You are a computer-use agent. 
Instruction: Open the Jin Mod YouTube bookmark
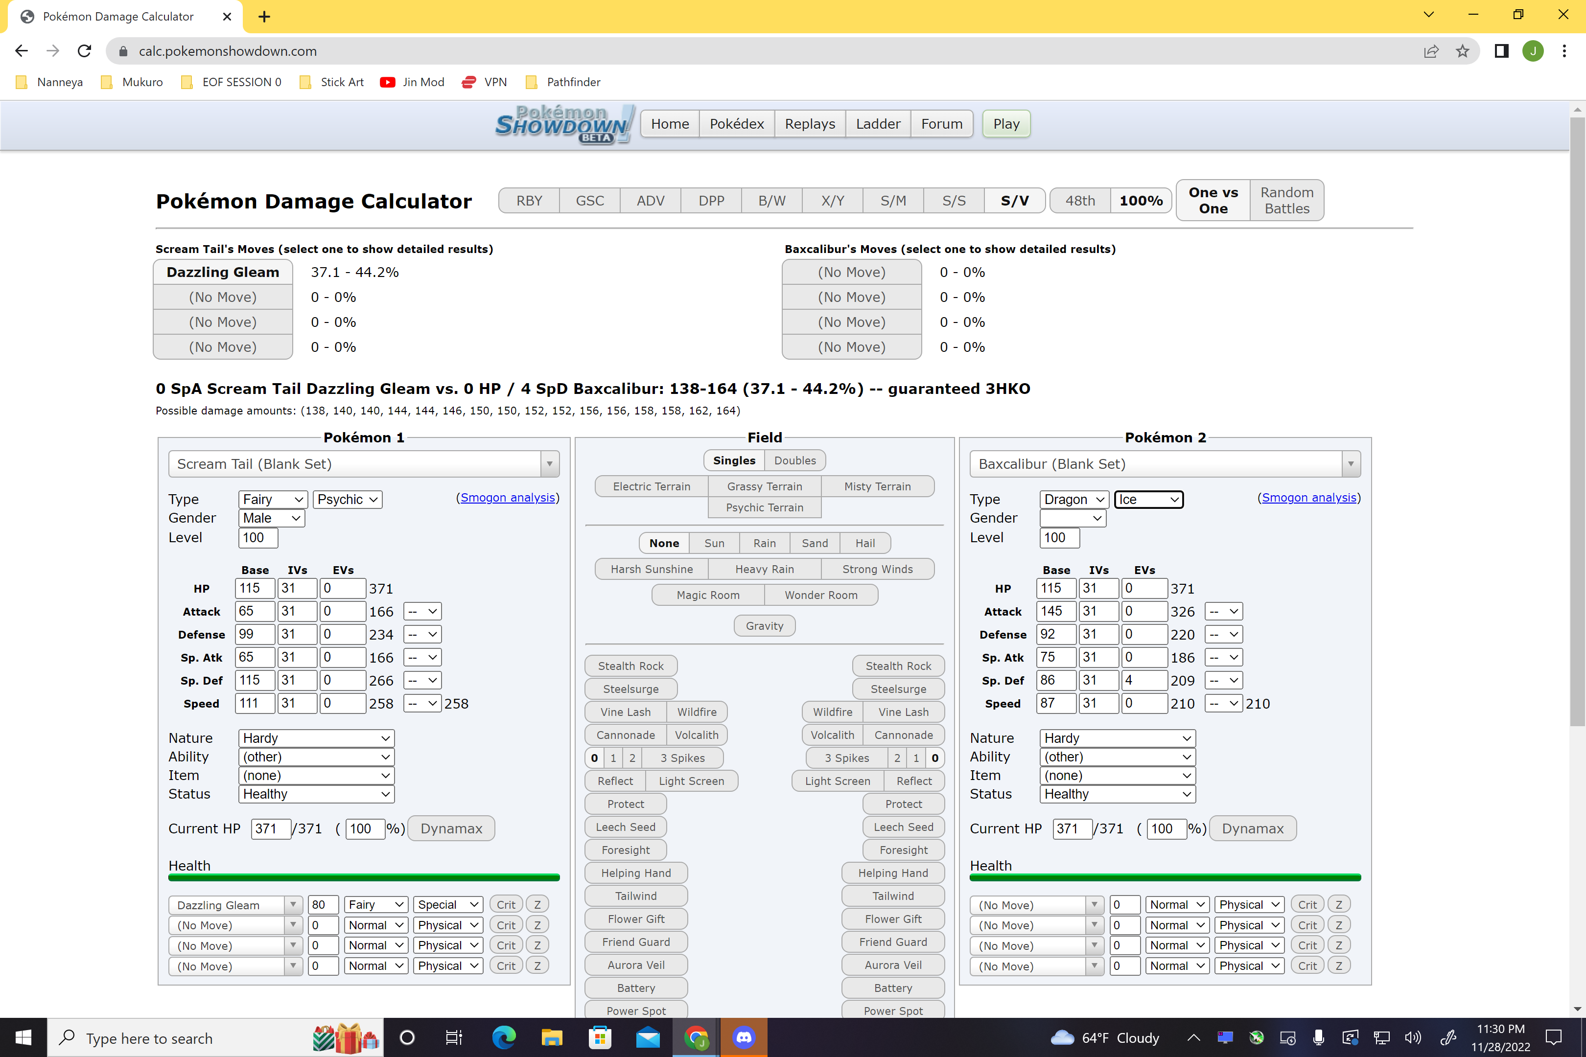coord(412,82)
